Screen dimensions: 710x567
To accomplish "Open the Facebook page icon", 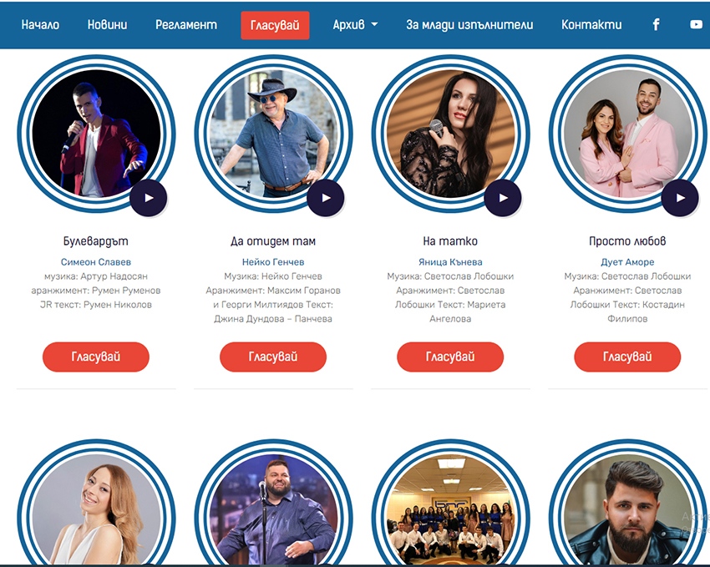I will coord(656,24).
